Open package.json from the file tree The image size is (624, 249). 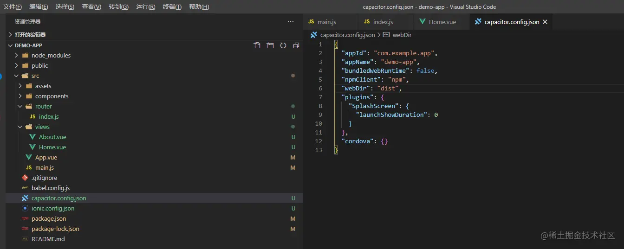click(49, 218)
